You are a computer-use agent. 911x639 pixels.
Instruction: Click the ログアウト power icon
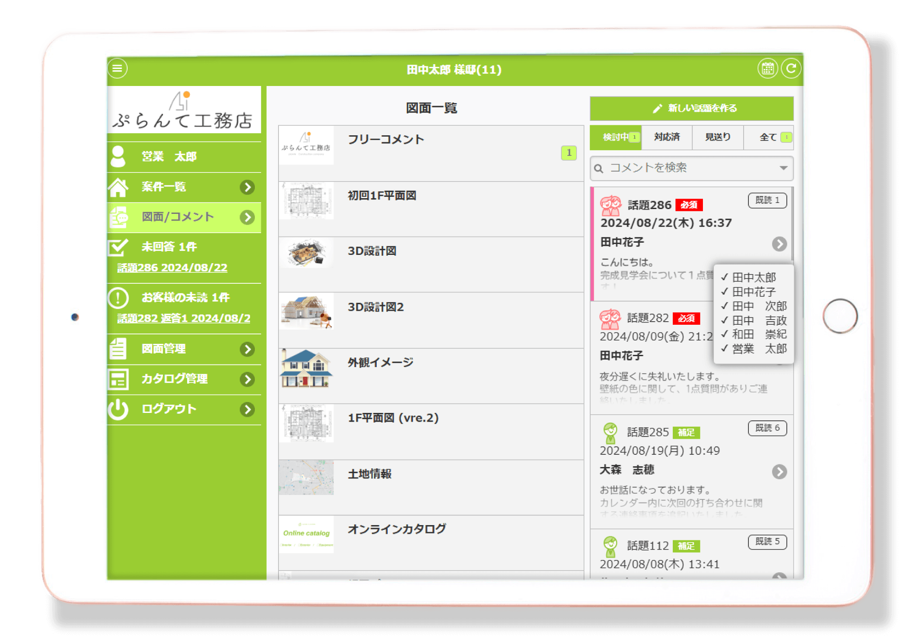pyautogui.click(x=118, y=409)
